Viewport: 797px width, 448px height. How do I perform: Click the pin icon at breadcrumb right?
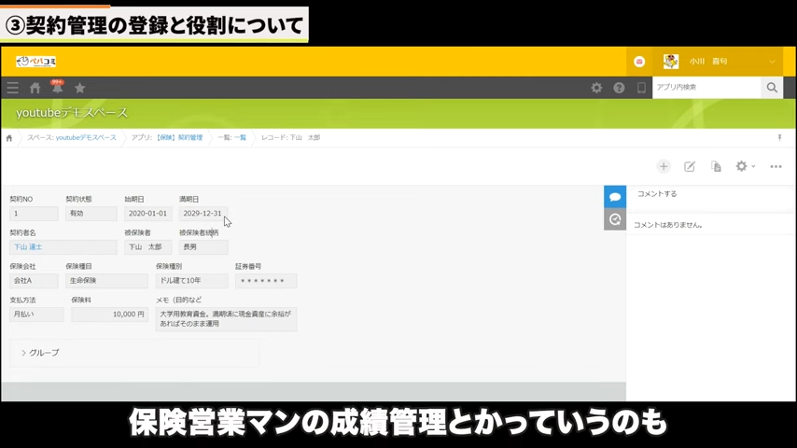(779, 138)
